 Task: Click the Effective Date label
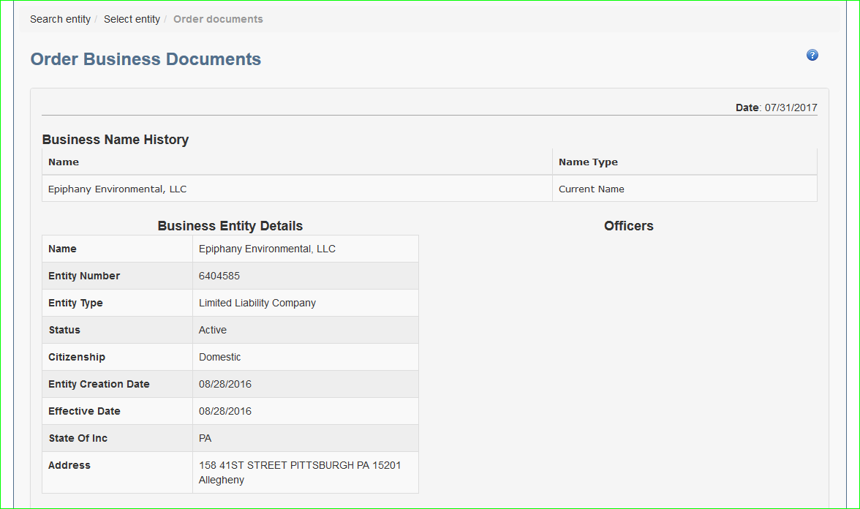click(x=85, y=411)
